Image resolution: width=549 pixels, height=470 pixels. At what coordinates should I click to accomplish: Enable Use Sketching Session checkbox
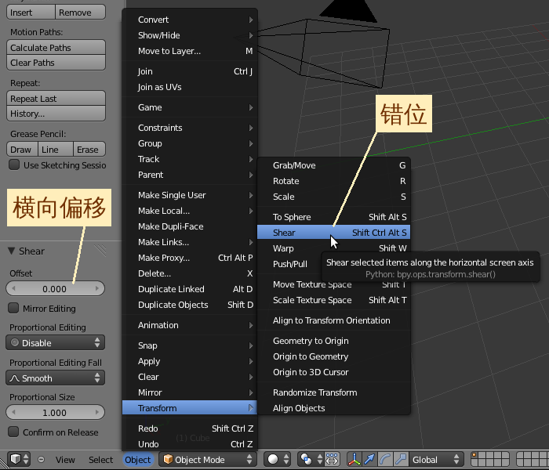tap(14, 164)
